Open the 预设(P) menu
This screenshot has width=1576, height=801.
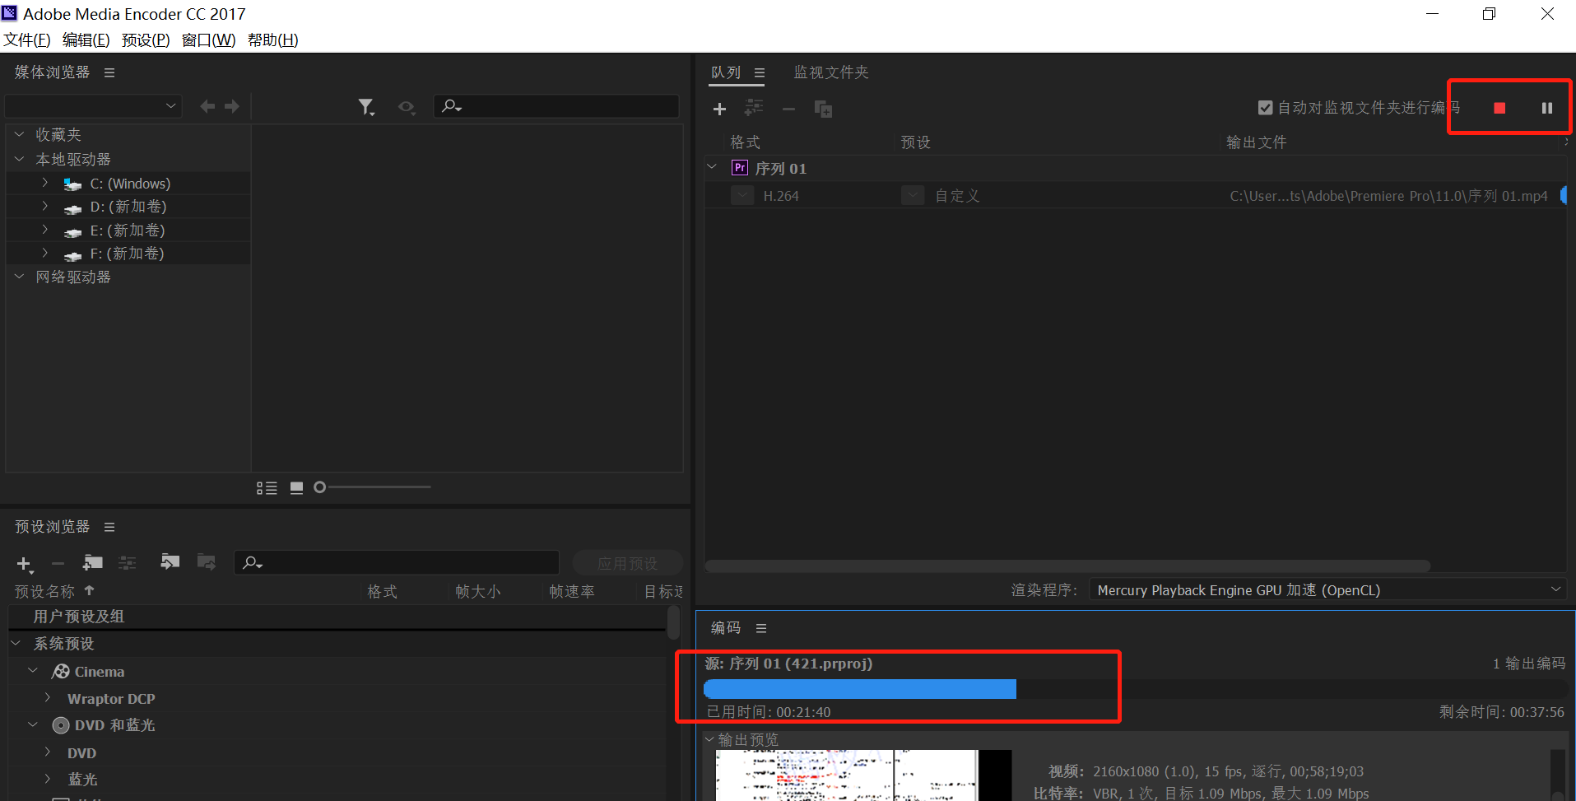145,40
